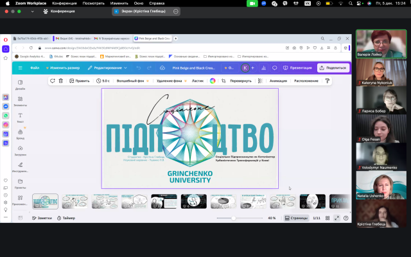Open the 5.0 c duration setting

coord(103,81)
